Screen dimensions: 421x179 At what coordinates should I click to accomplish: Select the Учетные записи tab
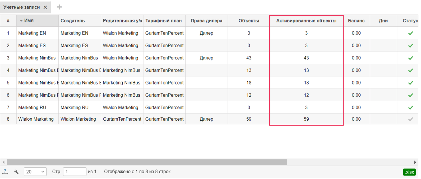tap(22, 7)
